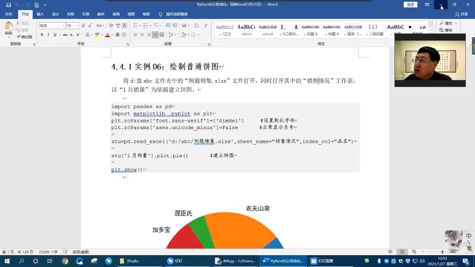Toggle bold formatting
475x267 pixels.
(42, 35)
